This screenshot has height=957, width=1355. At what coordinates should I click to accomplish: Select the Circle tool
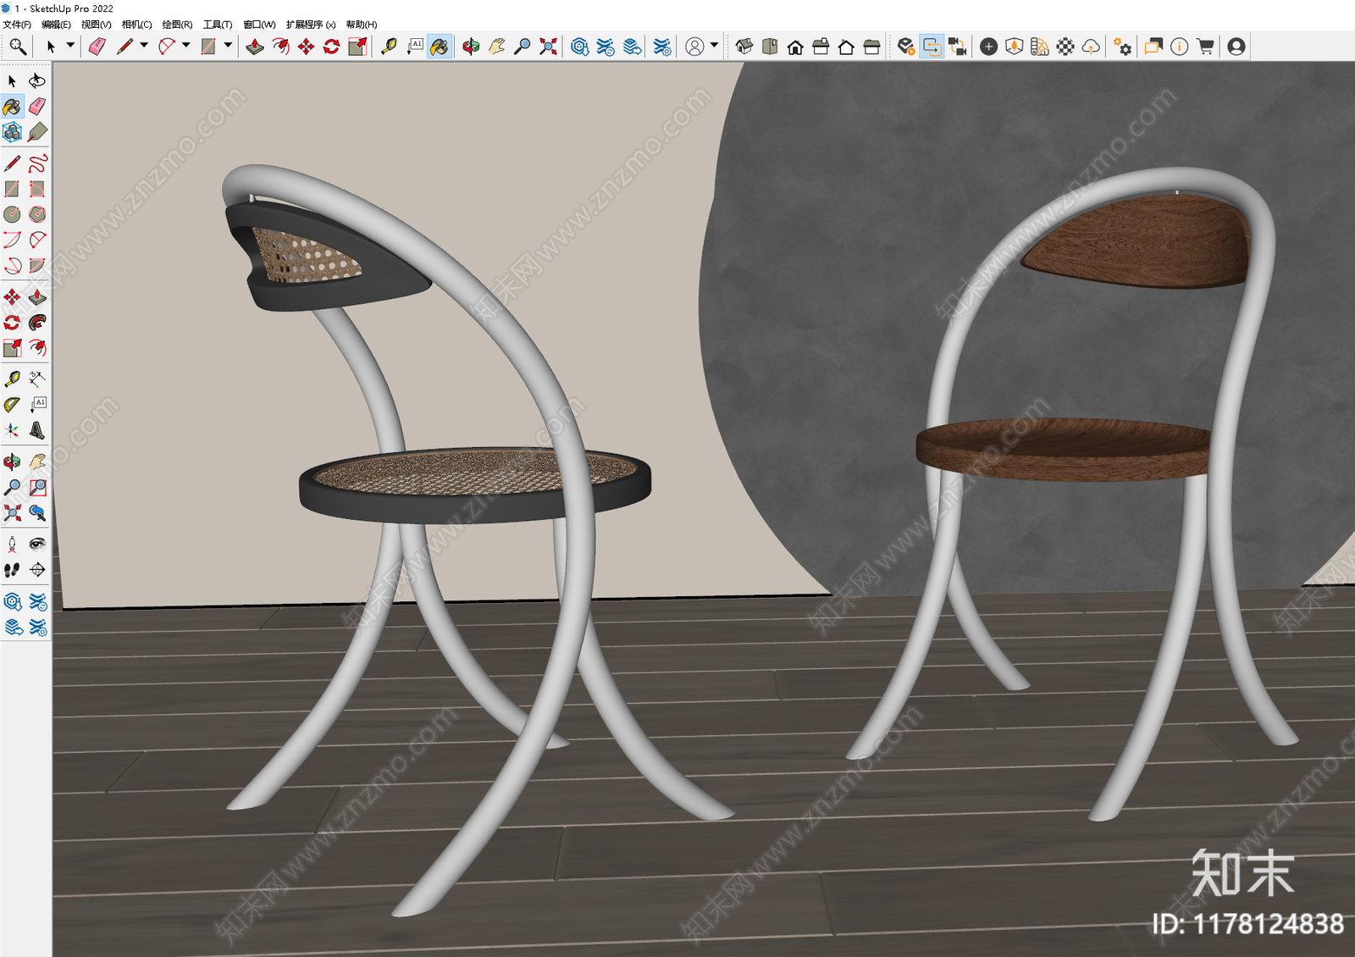click(12, 213)
